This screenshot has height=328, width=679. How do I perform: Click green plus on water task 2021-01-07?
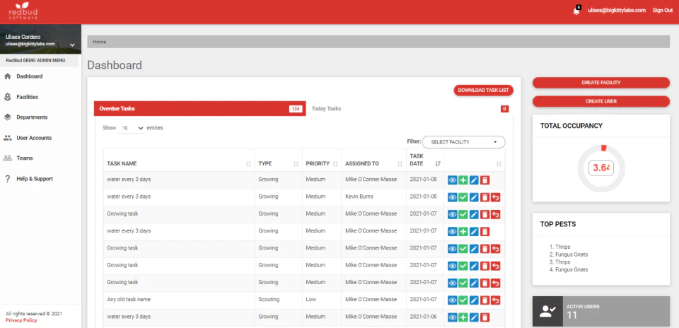tap(463, 232)
